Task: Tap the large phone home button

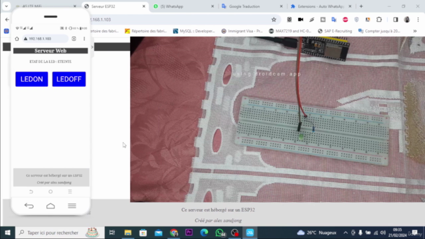Action: [50, 206]
